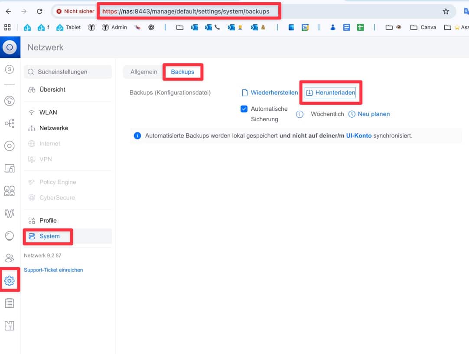Reload the page with browser refresh icon
This screenshot has width=469, height=354.
(x=39, y=12)
